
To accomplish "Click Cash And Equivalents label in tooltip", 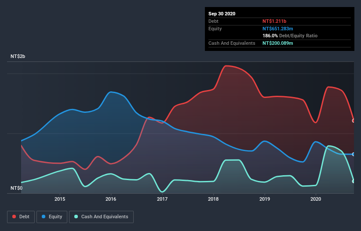I will pyautogui.click(x=232, y=43).
